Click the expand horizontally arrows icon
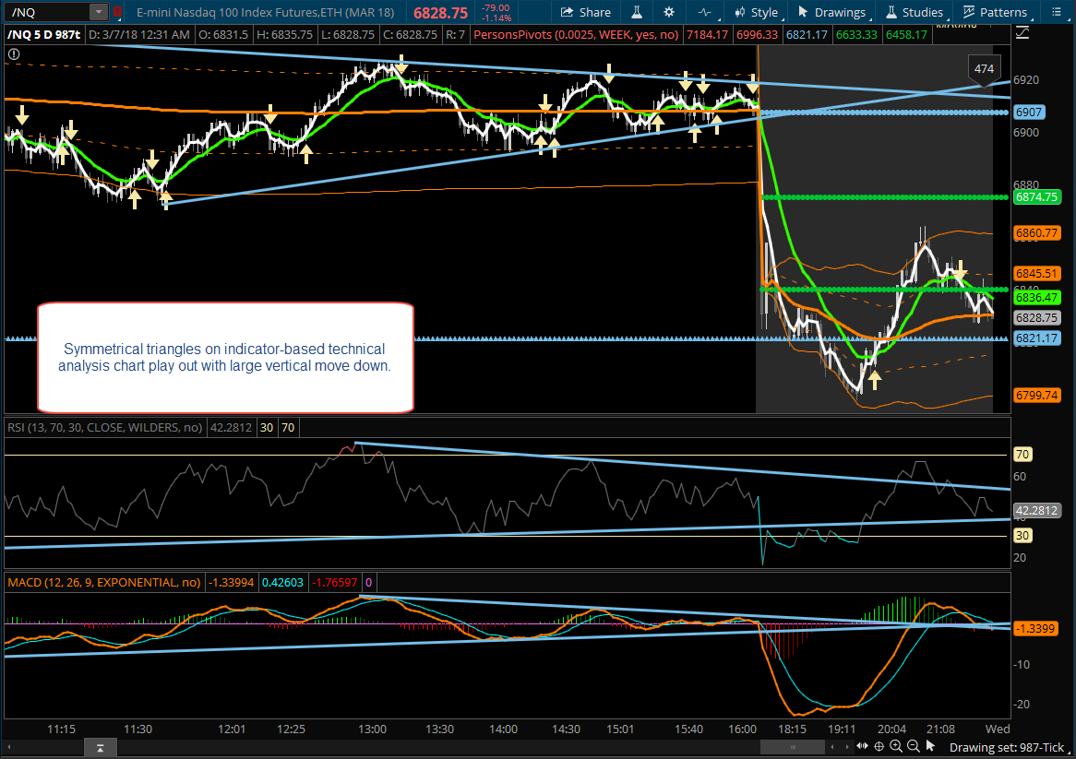Image resolution: width=1076 pixels, height=759 pixels. click(863, 747)
